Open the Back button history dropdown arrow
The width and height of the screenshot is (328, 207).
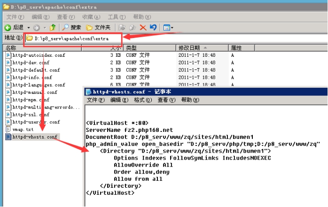point(28,28)
